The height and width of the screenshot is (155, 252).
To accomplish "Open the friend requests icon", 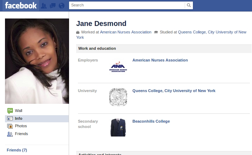I will [x=44, y=6].
